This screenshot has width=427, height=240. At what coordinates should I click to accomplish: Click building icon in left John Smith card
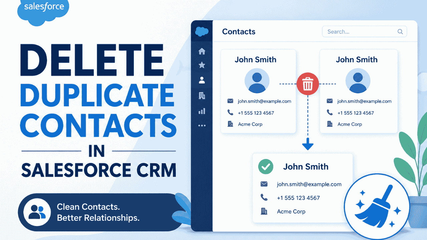230,124
